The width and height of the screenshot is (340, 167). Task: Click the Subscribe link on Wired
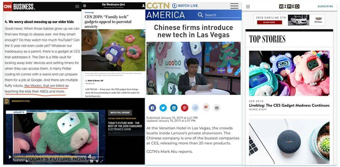[325, 6]
